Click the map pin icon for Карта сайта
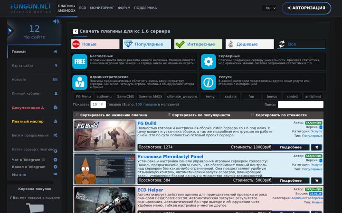342x213 pixels. [x=56, y=65]
